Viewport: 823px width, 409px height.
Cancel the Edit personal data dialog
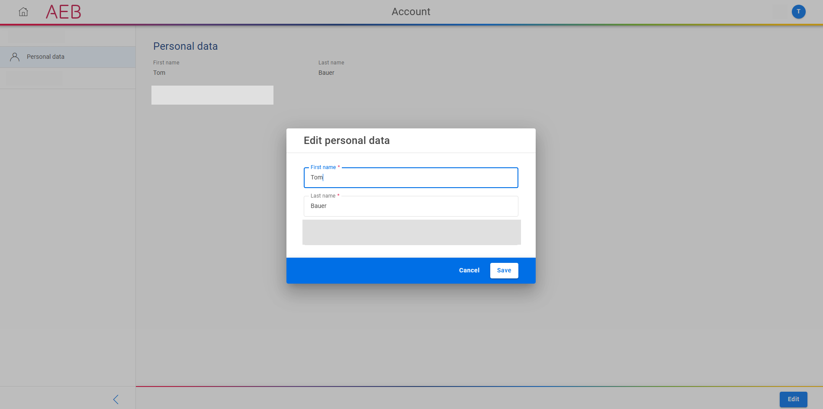click(469, 270)
